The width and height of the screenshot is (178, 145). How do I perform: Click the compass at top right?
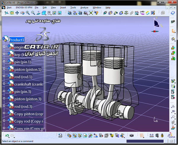point(156,25)
